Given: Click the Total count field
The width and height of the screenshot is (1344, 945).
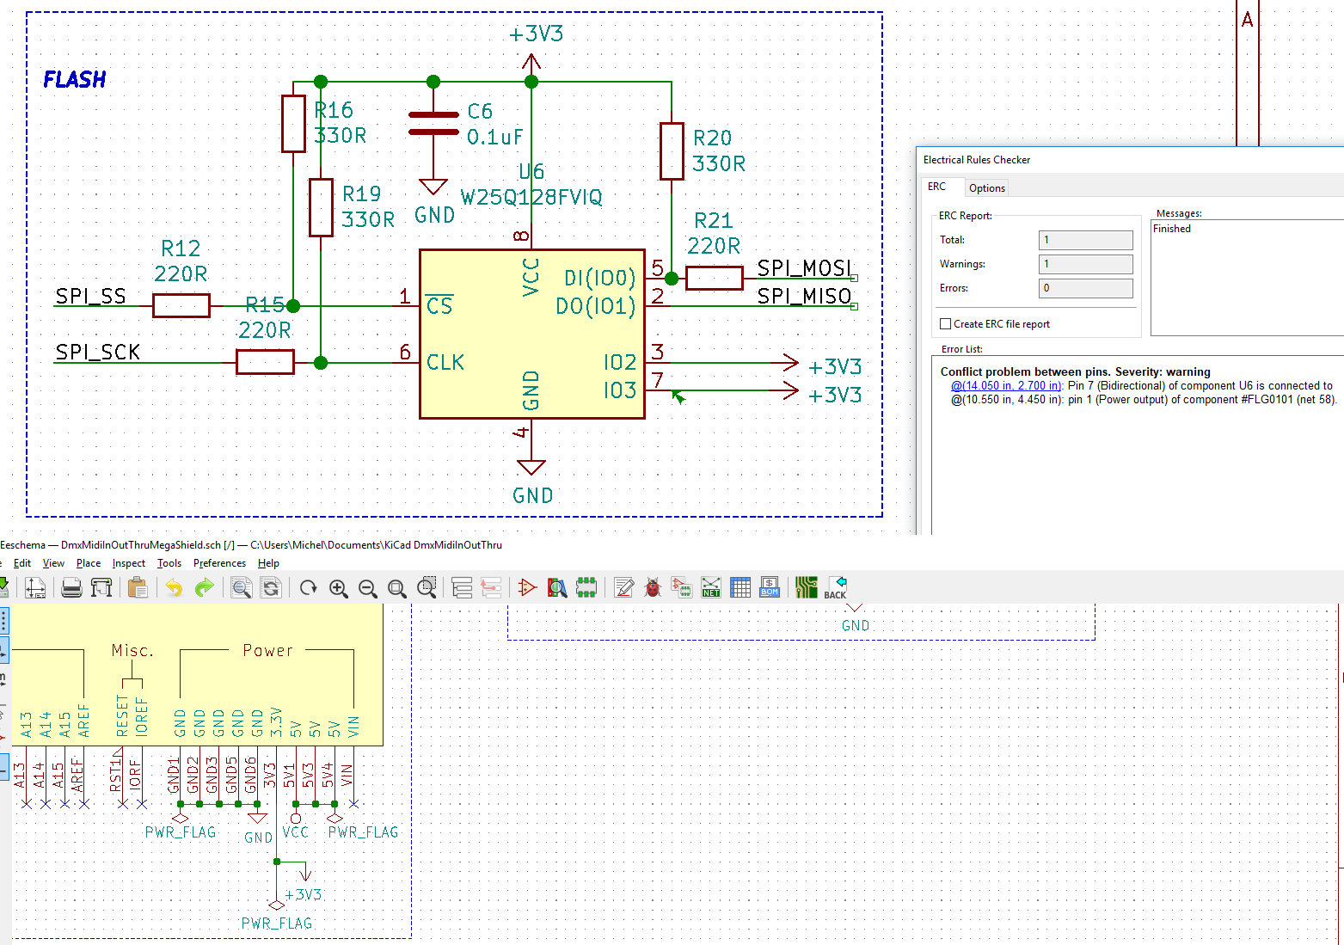Looking at the screenshot, I should click(1085, 240).
